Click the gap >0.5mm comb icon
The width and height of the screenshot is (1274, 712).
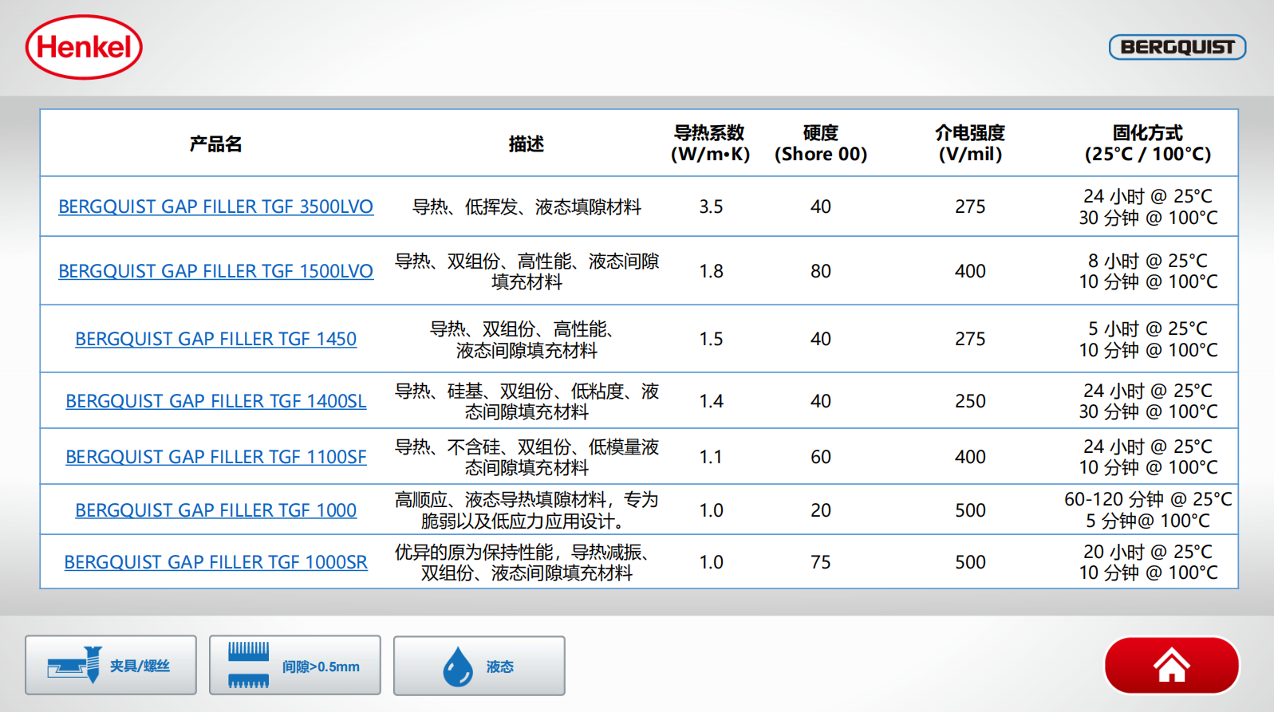[x=248, y=665]
